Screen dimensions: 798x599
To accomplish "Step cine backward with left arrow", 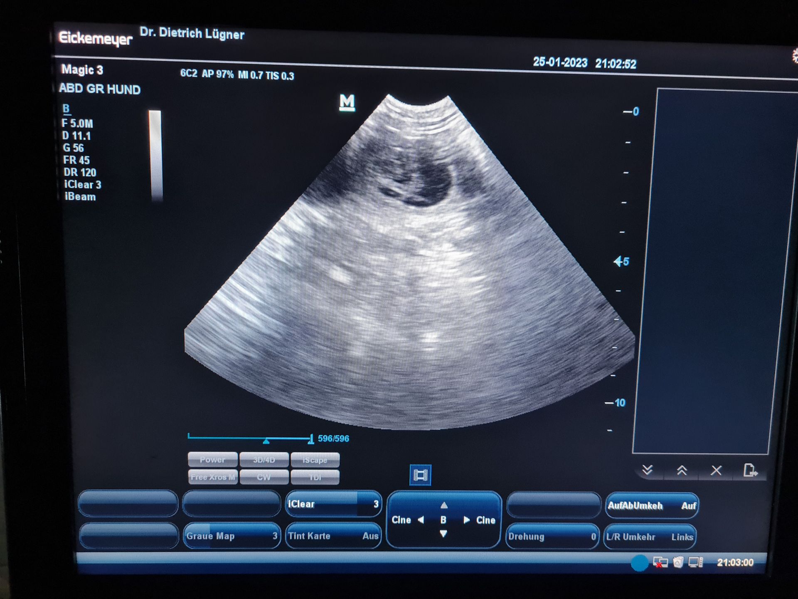I will (421, 520).
